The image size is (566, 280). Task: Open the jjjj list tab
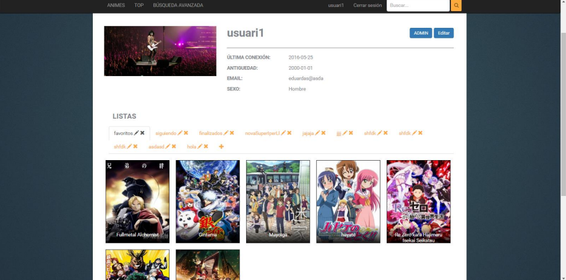339,133
